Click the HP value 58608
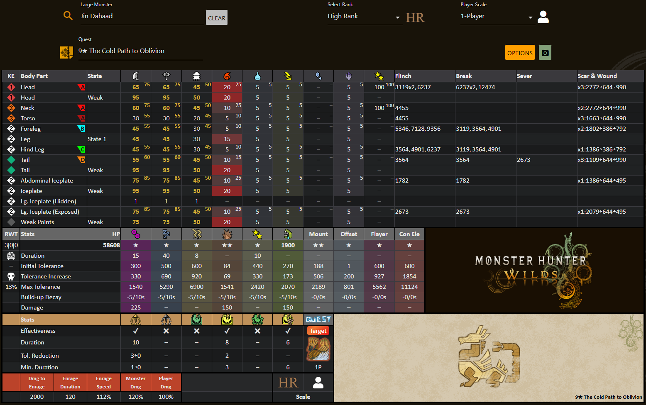The width and height of the screenshot is (646, 405). [x=111, y=245]
